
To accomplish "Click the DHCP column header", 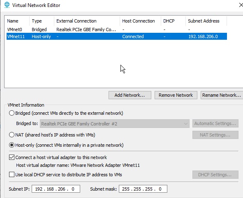I will click(173, 21).
